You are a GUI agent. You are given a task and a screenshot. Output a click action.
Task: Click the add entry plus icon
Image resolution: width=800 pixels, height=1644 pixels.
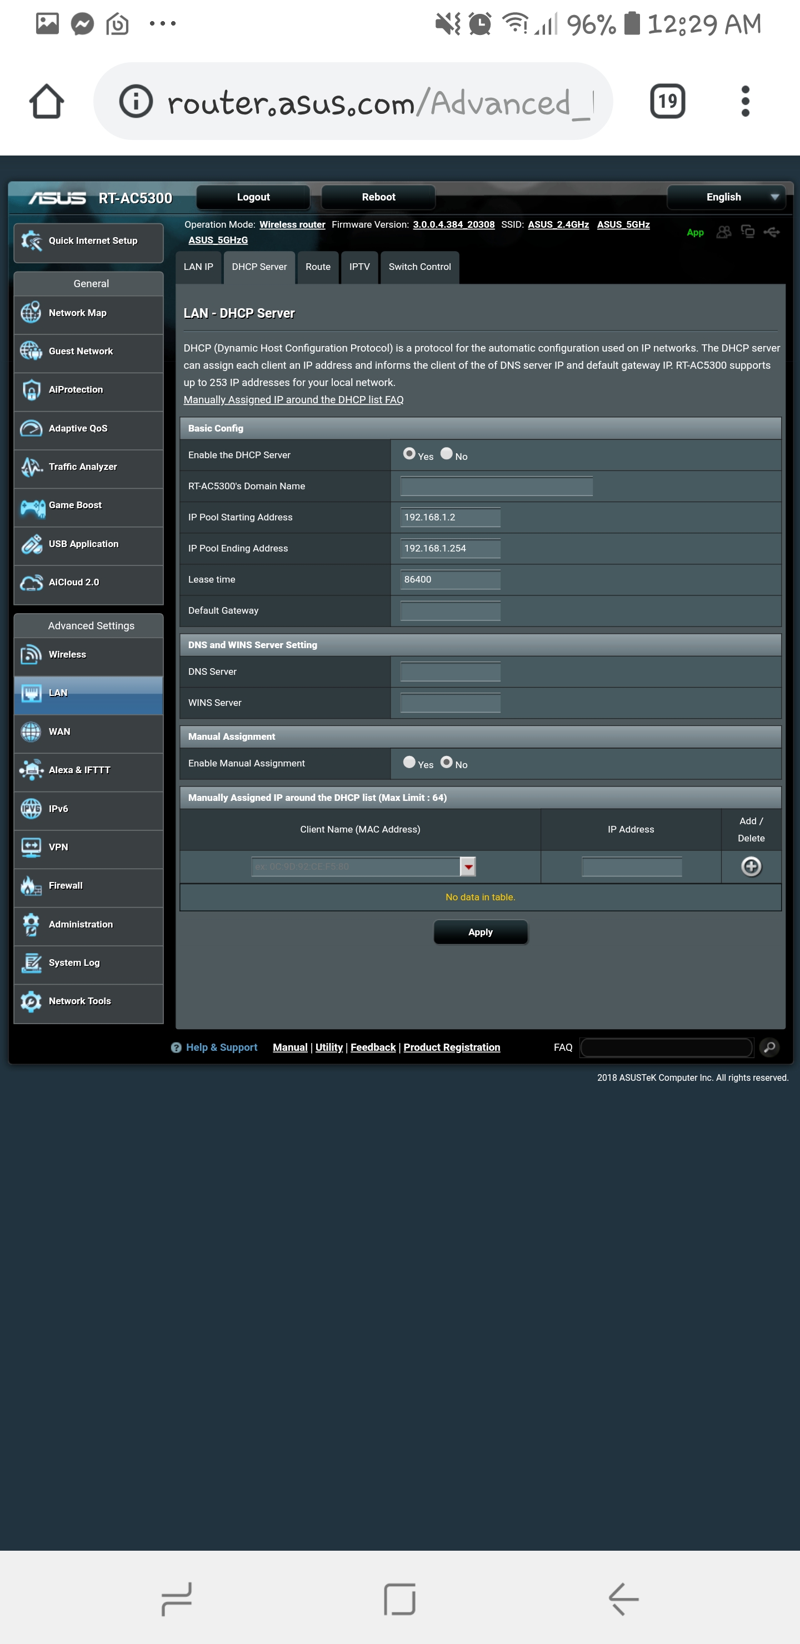[751, 866]
